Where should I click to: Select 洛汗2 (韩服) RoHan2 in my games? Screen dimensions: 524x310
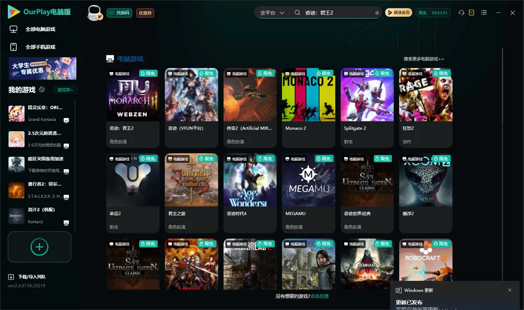click(x=39, y=215)
